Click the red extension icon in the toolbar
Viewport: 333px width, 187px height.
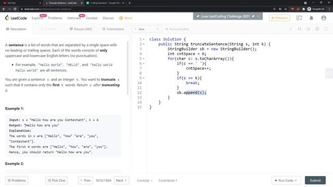pos(292,9)
